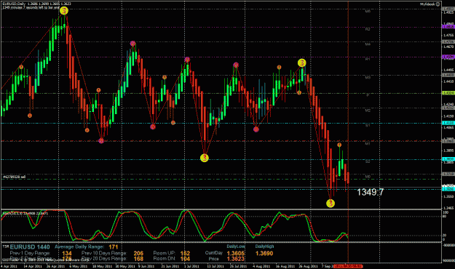Click the M2 pivot level label

pos(368,111)
